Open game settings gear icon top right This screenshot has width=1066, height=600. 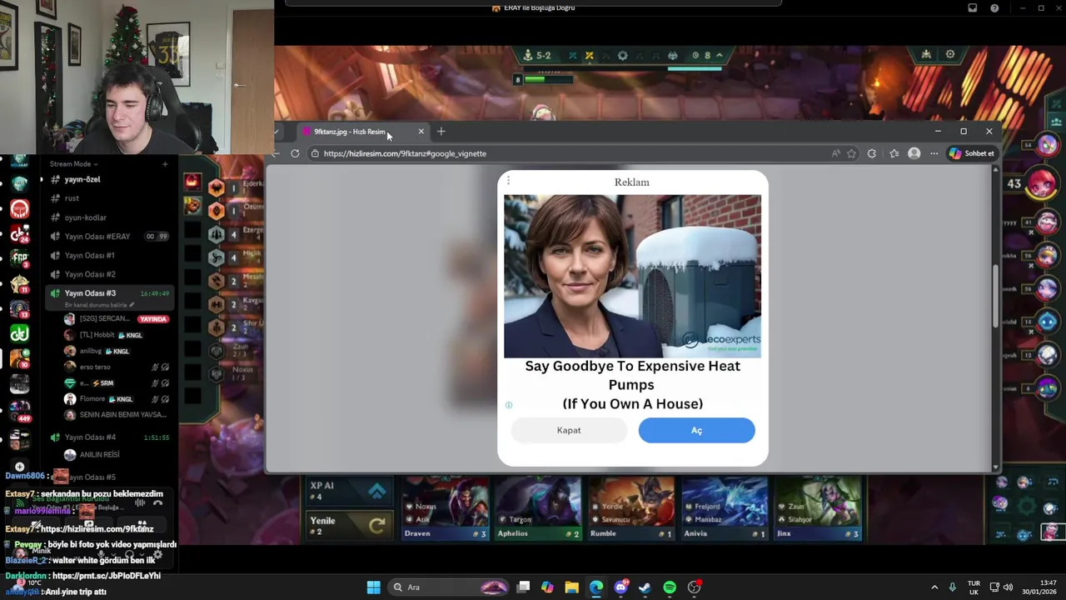tap(950, 54)
